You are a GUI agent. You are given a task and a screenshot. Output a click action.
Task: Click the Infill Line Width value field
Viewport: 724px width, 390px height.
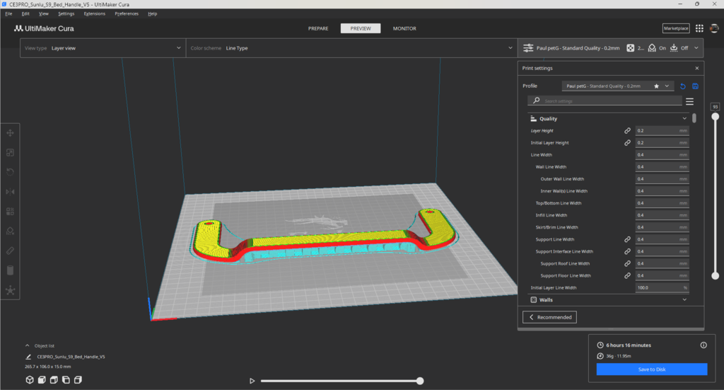tap(662, 215)
